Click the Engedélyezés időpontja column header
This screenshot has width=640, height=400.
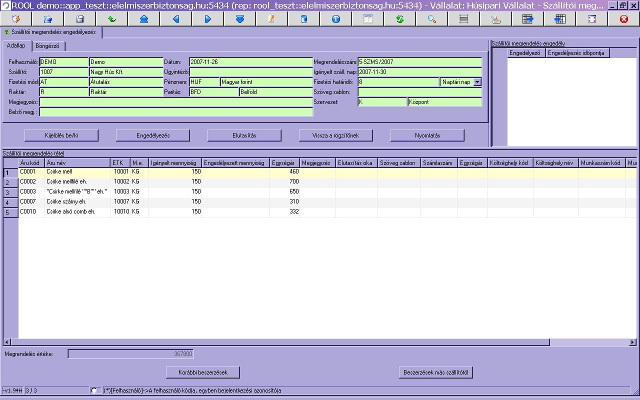tap(578, 53)
